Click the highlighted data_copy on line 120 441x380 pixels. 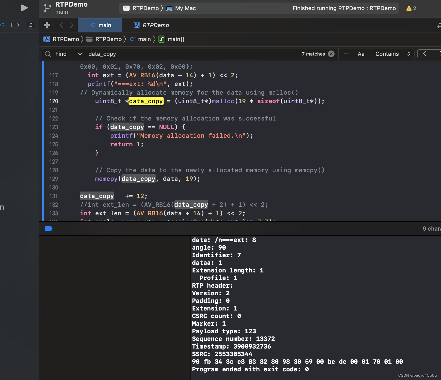(x=146, y=101)
